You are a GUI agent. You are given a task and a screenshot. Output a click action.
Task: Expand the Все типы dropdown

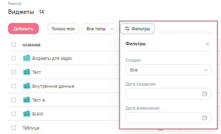[x=100, y=29]
